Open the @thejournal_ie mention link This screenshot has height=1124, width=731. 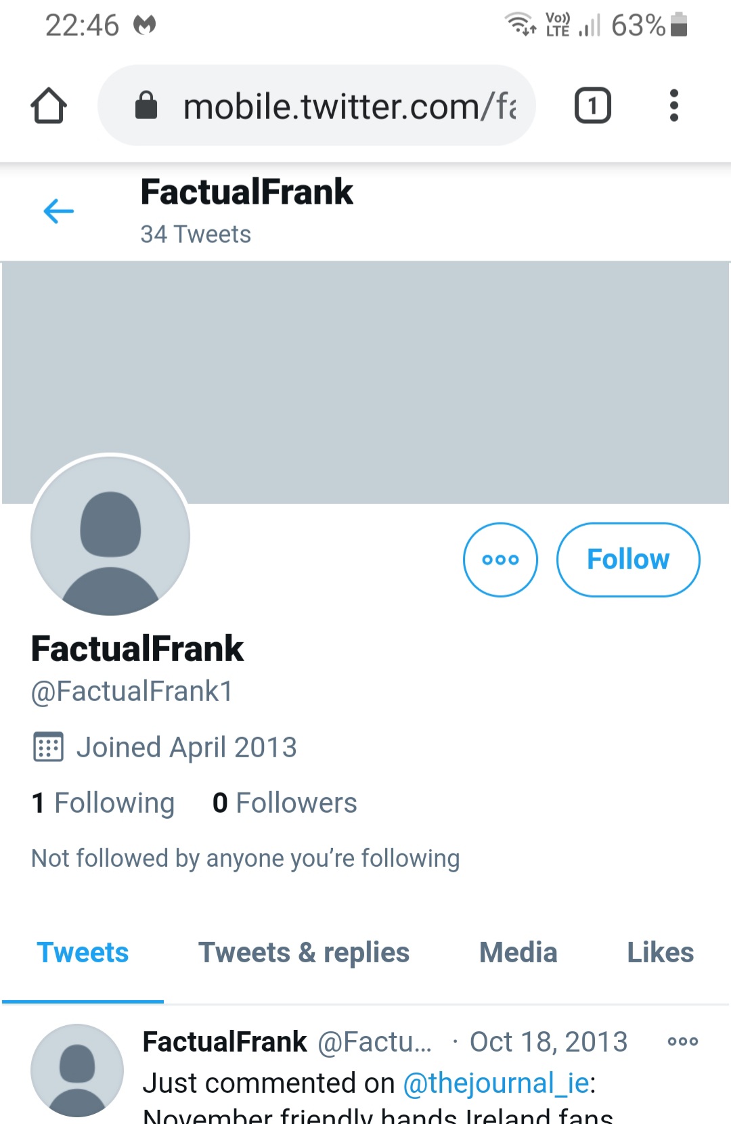point(497,1083)
